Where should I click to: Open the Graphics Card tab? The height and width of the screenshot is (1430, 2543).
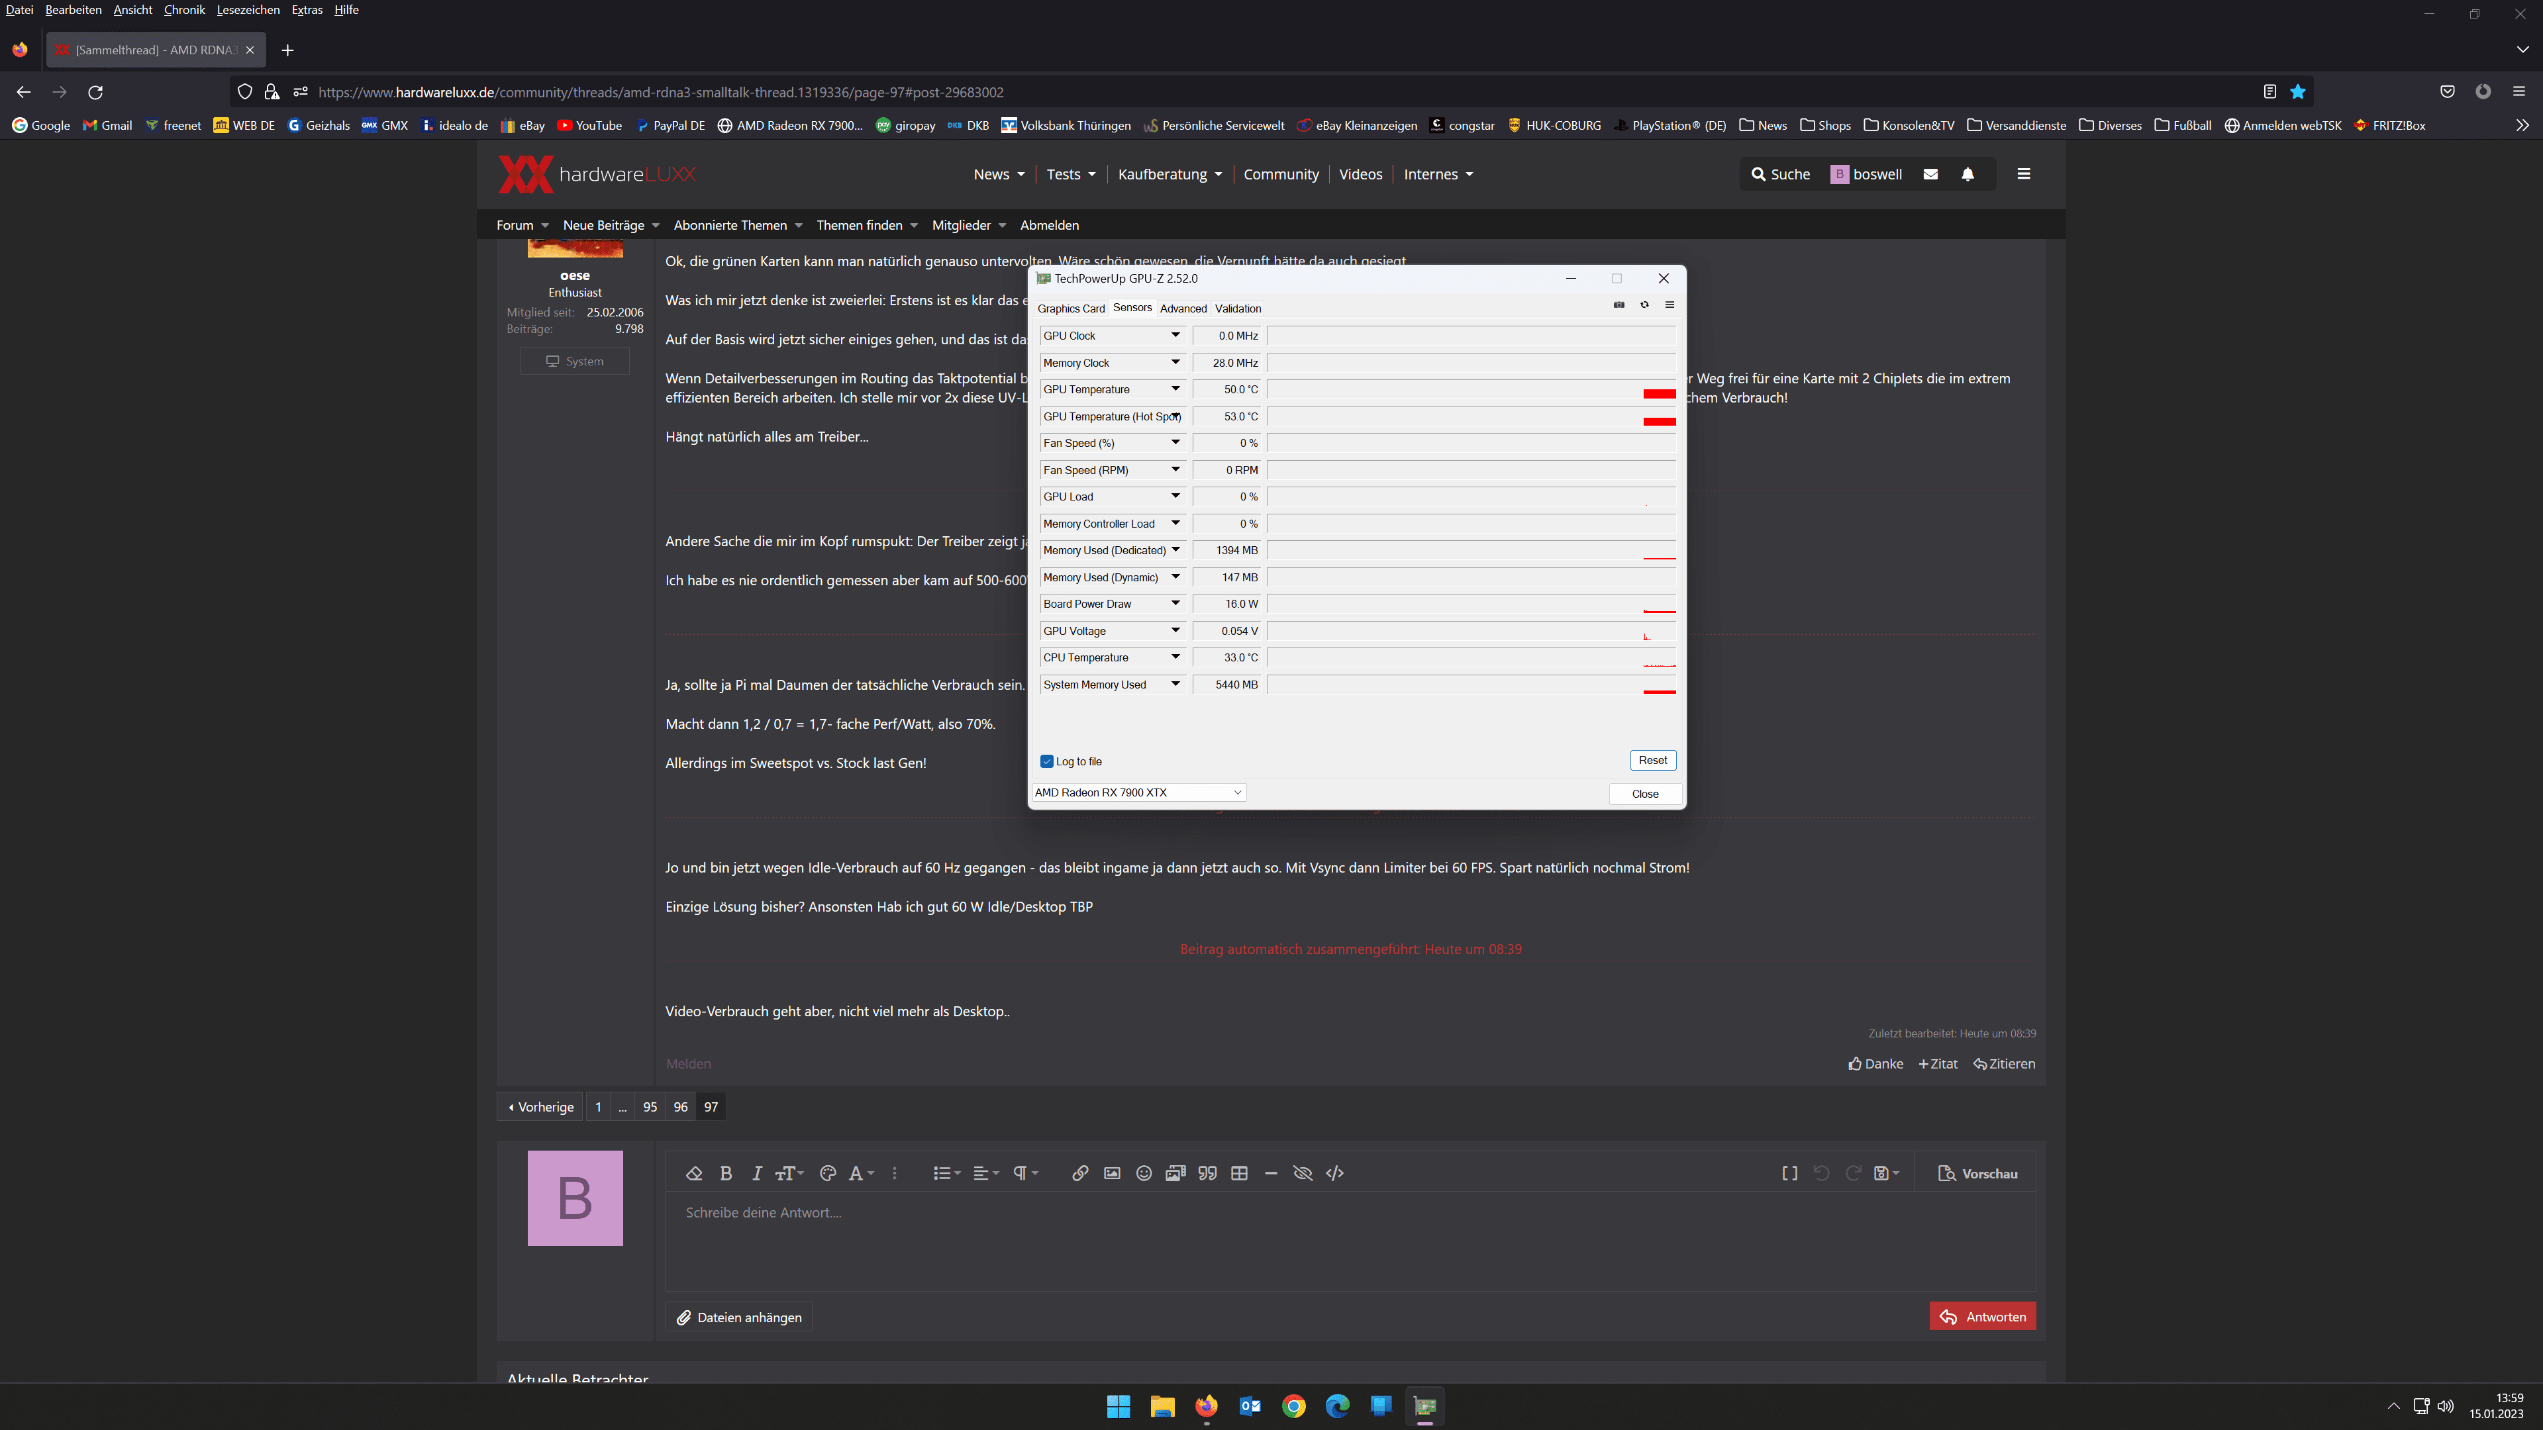[1071, 308]
